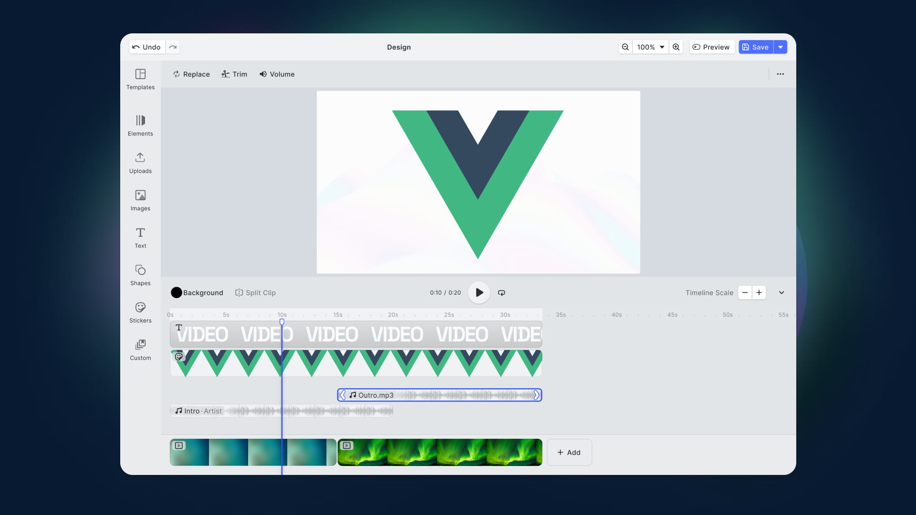Select the teal video clip thumbnail
This screenshot has width=916, height=515.
(x=253, y=452)
